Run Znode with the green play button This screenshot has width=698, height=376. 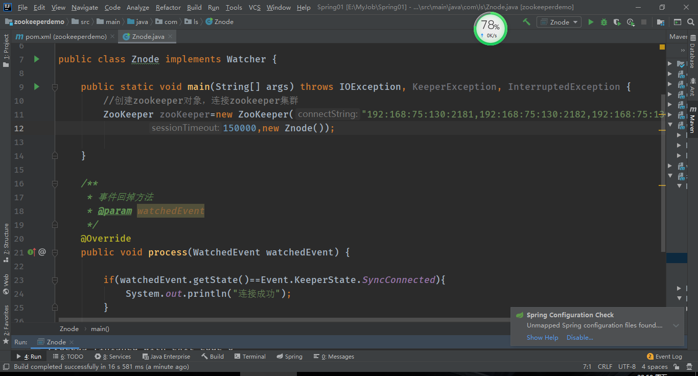591,22
